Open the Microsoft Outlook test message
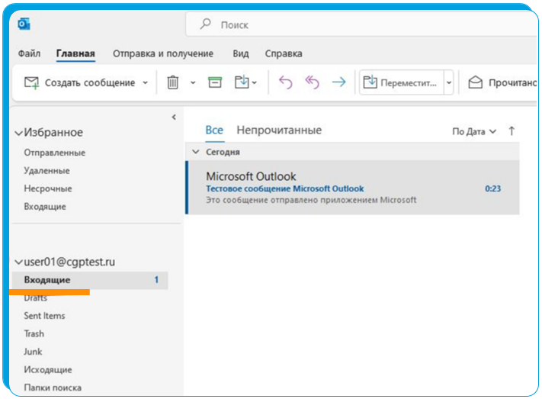This screenshot has height=399, width=542. tap(353, 188)
